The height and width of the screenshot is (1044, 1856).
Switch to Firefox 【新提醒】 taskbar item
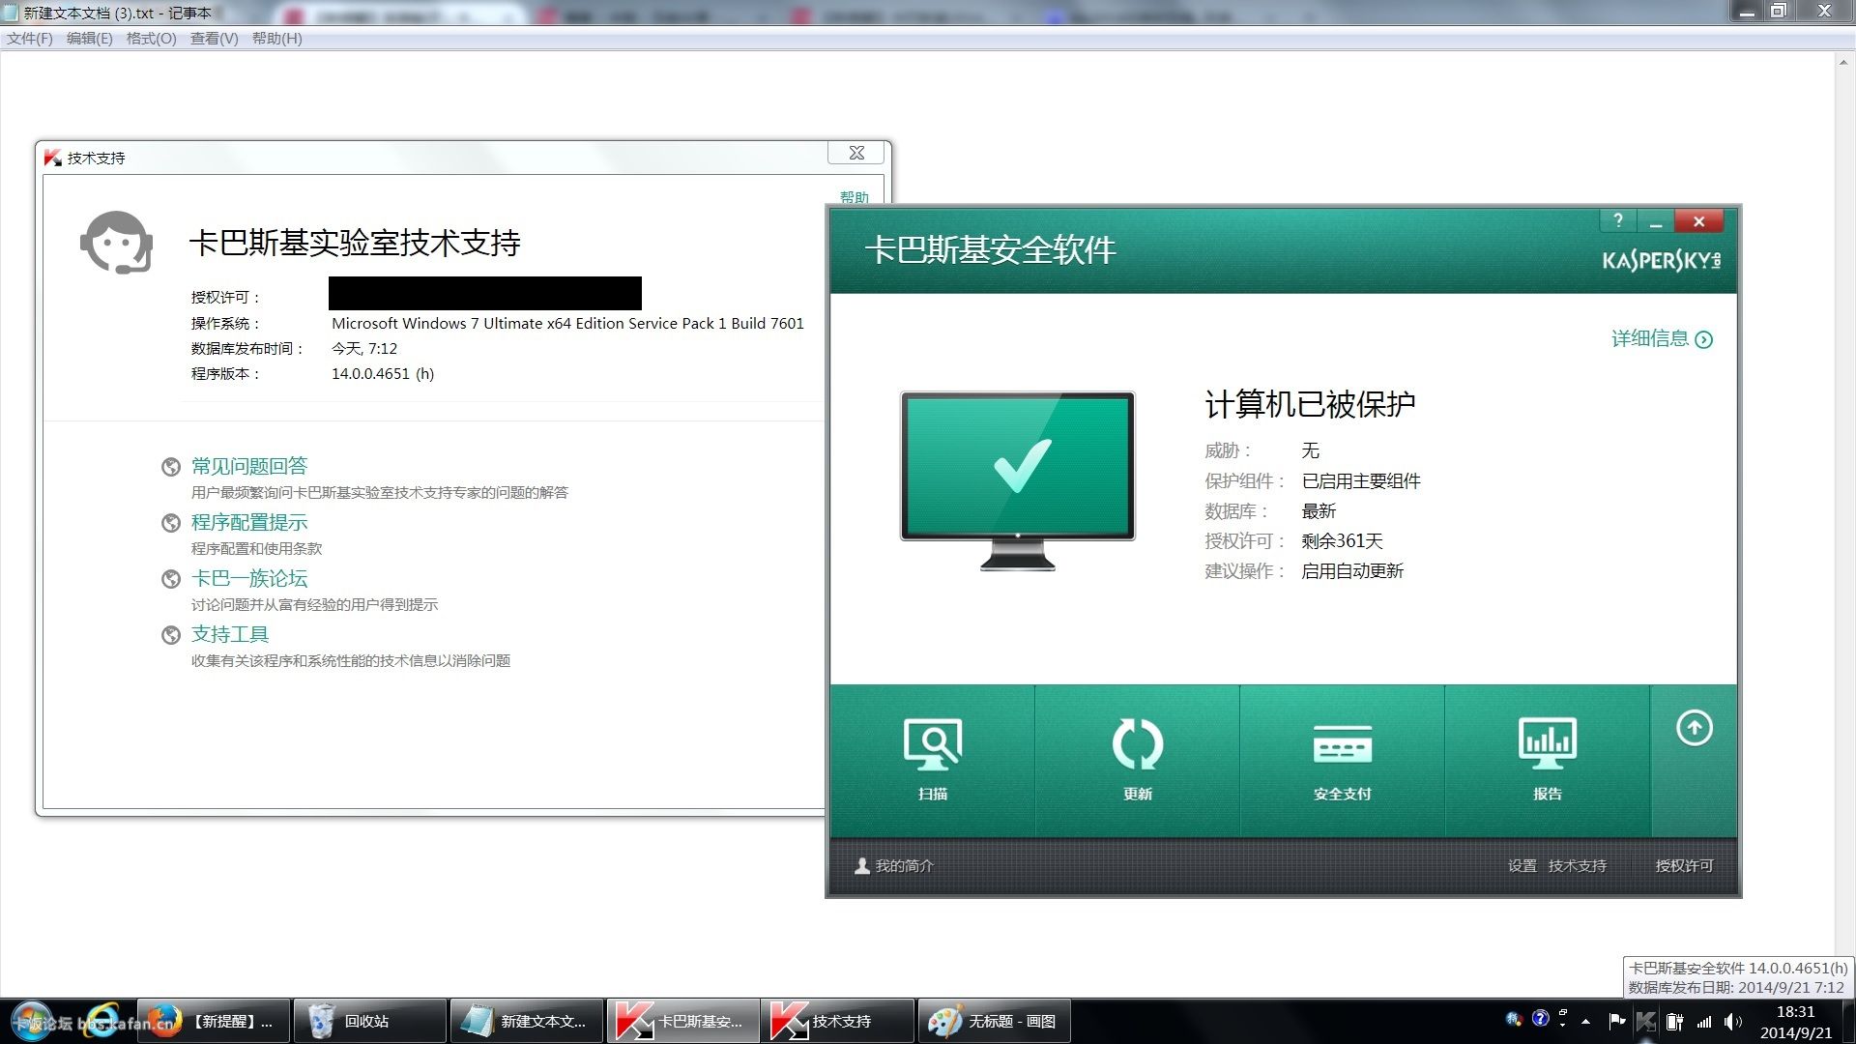[214, 1021]
